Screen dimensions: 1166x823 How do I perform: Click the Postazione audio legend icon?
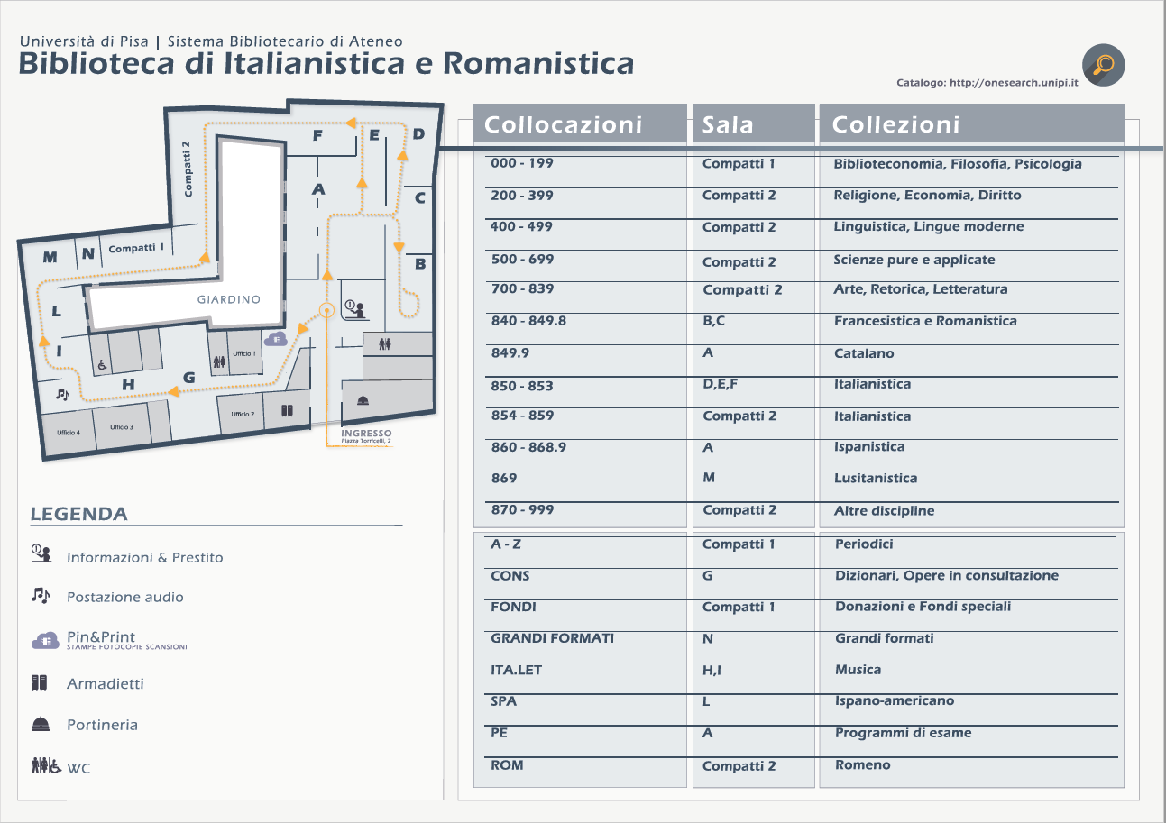pyautogui.click(x=40, y=595)
